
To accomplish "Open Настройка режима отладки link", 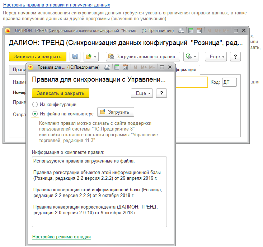I will click(x=61, y=237).
